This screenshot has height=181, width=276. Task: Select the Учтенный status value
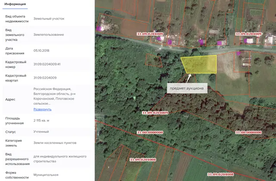[41, 131]
